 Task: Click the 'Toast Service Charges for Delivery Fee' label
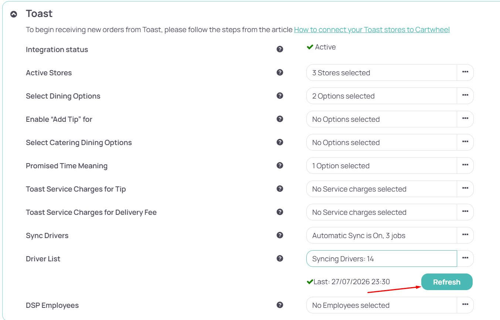click(91, 212)
